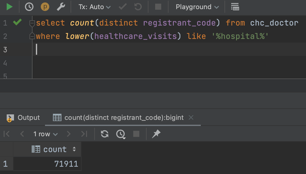Go to the previous page of results
Image resolution: width=306 pixels, height=174 pixels.
click(x=22, y=134)
